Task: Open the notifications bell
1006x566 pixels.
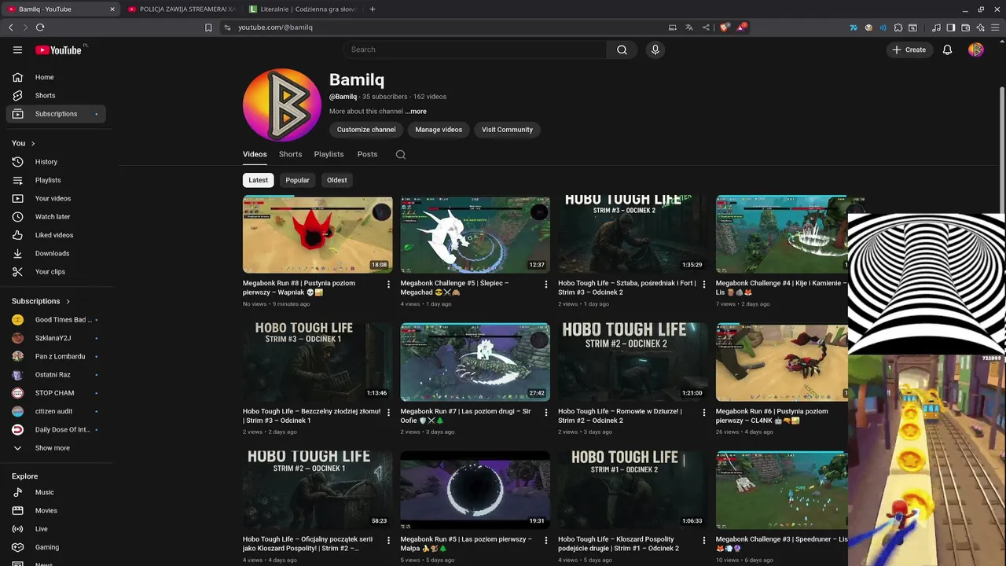Action: pos(947,50)
